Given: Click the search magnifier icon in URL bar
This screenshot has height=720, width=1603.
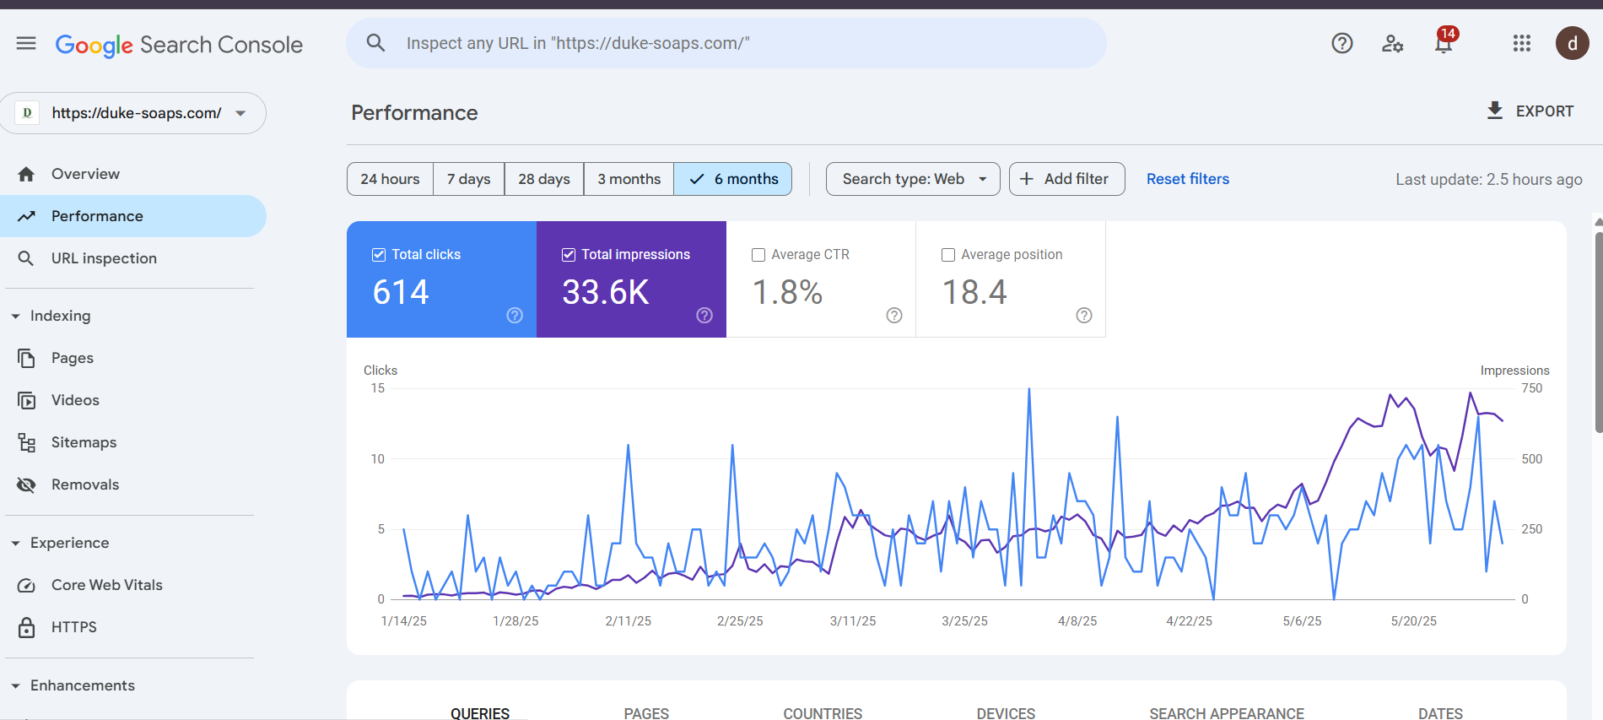Looking at the screenshot, I should [x=375, y=43].
